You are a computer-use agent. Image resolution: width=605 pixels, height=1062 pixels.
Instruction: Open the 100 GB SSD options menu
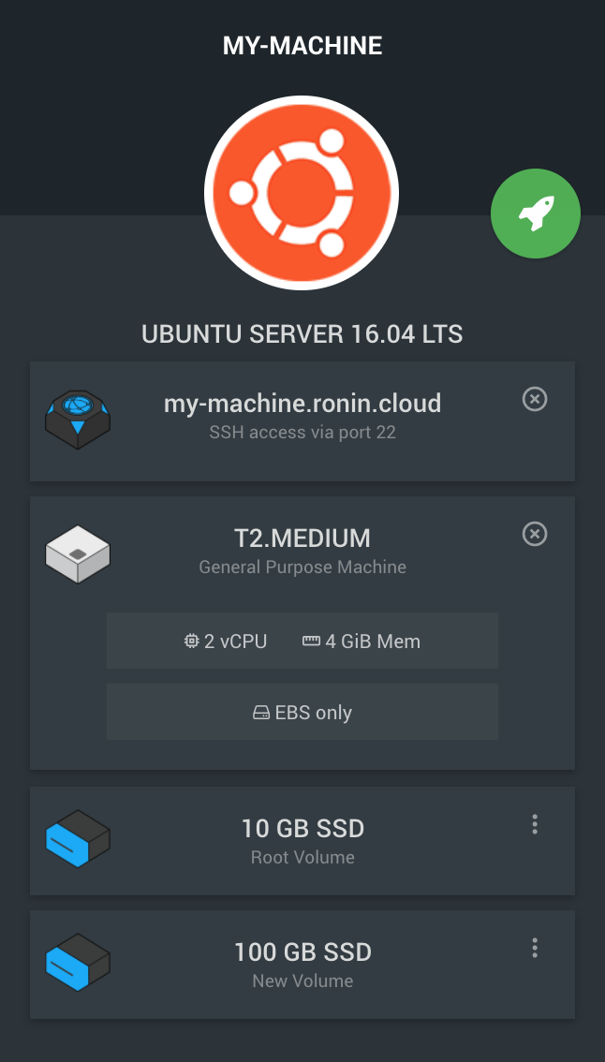(x=535, y=948)
